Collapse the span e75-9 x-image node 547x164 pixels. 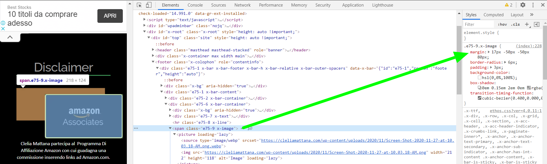coord(170,128)
